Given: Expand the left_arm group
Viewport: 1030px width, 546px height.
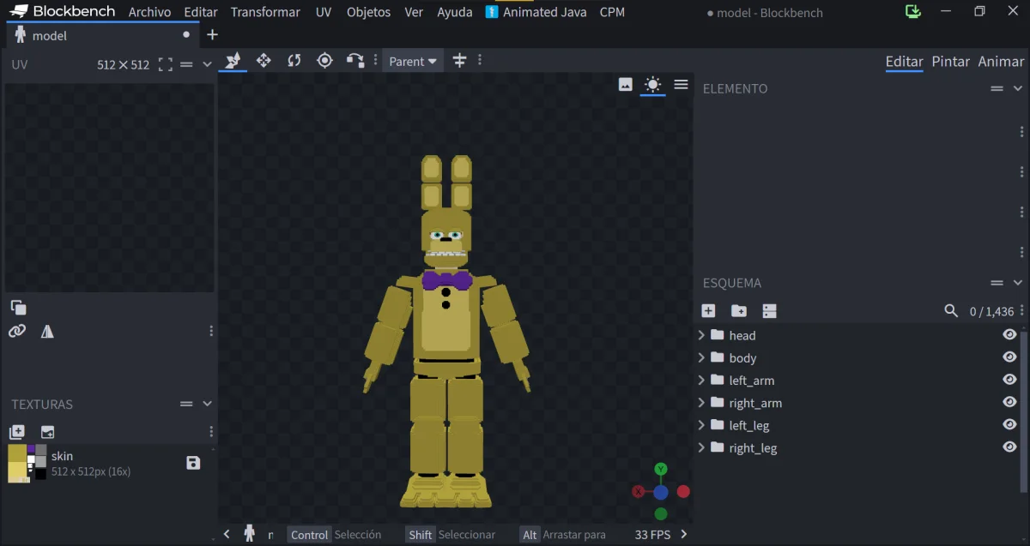Looking at the screenshot, I should click(701, 380).
